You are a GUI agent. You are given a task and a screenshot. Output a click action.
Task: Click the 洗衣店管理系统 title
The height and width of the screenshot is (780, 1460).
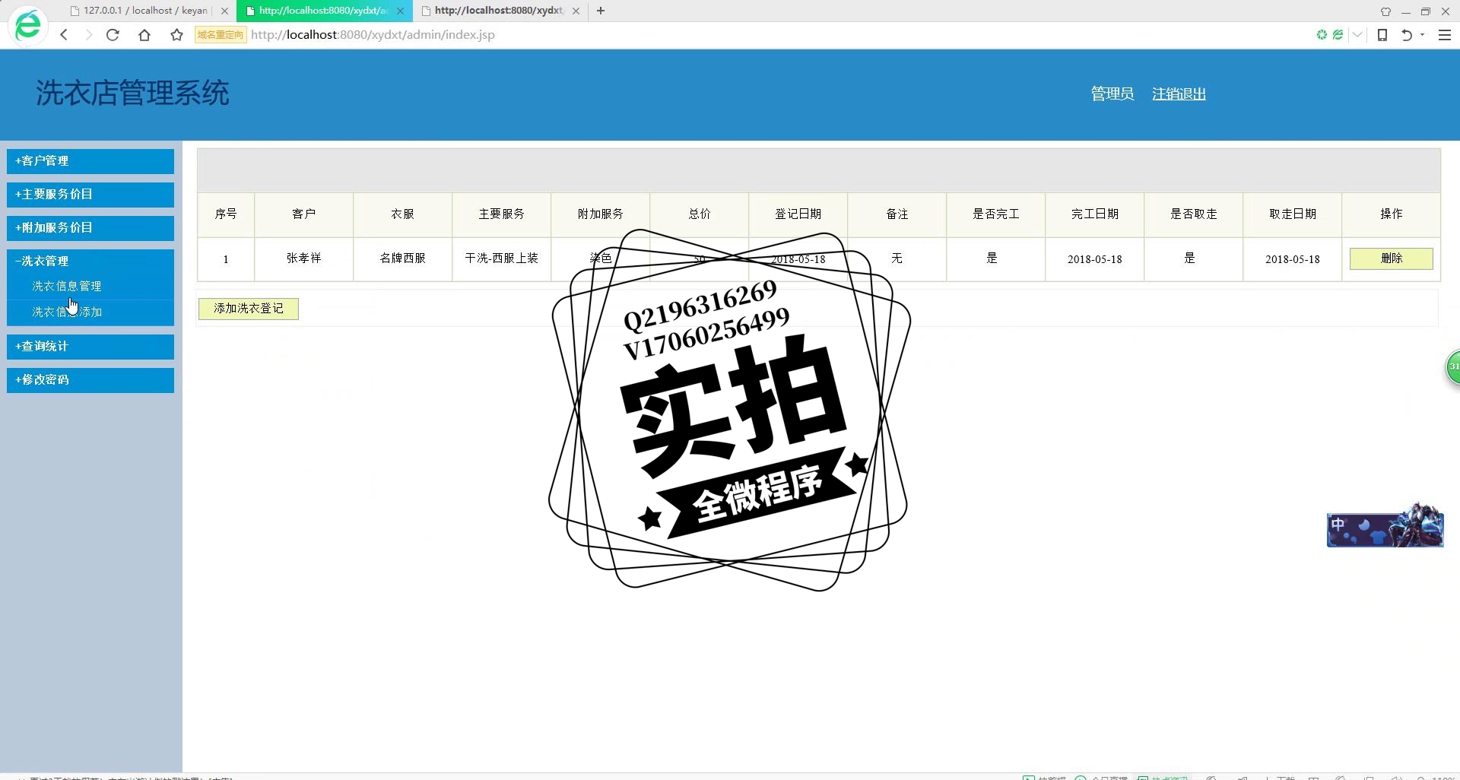(x=132, y=94)
